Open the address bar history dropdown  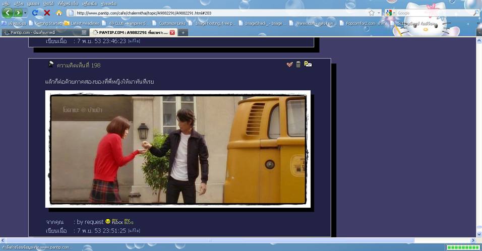tap(379, 13)
